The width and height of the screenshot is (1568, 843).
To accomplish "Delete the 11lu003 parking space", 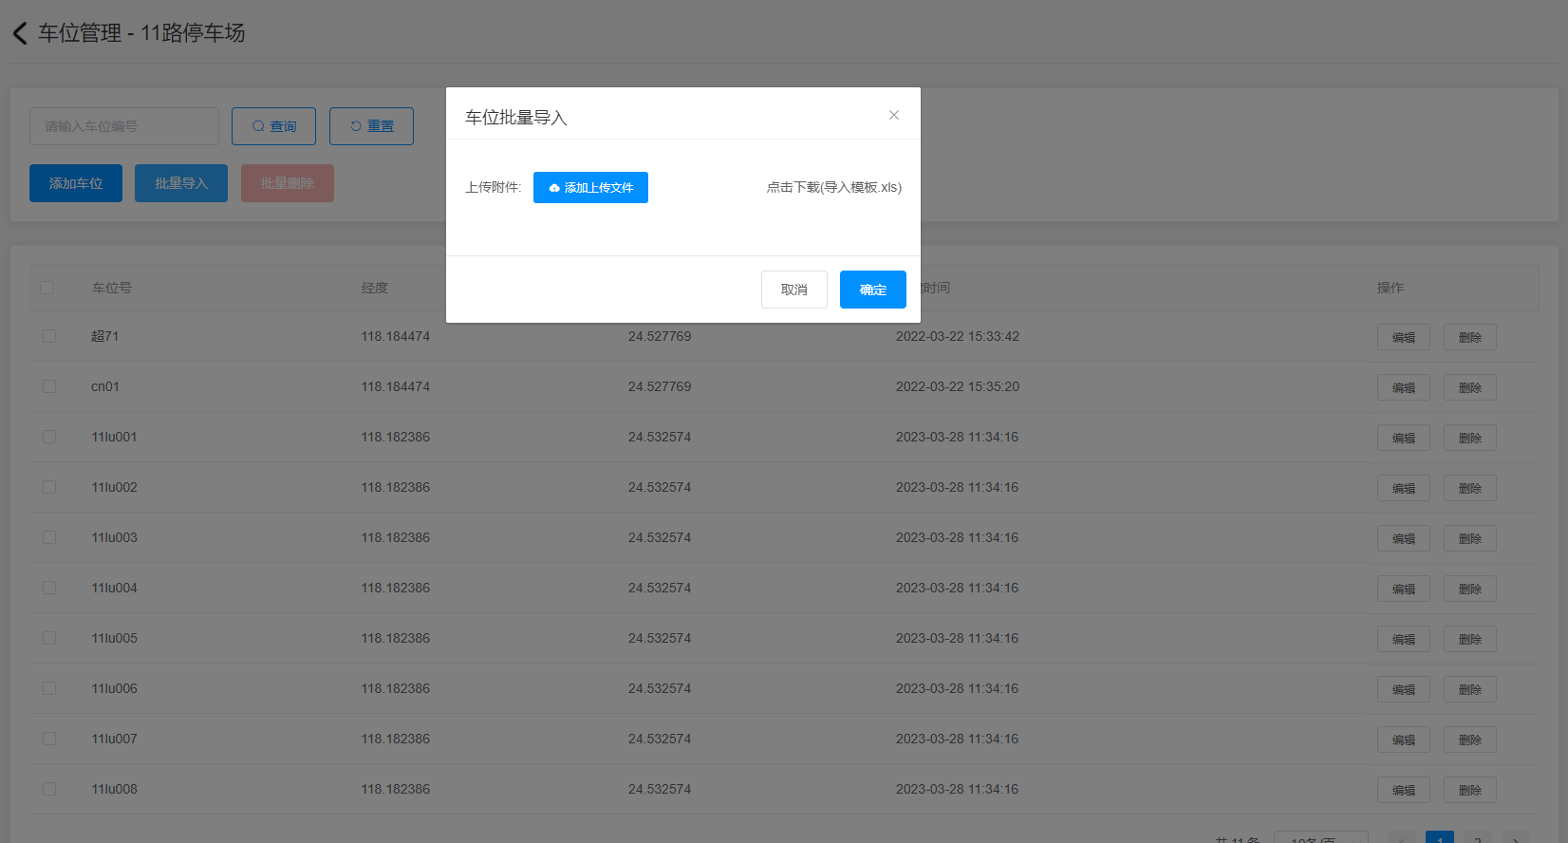I will tap(1469, 538).
